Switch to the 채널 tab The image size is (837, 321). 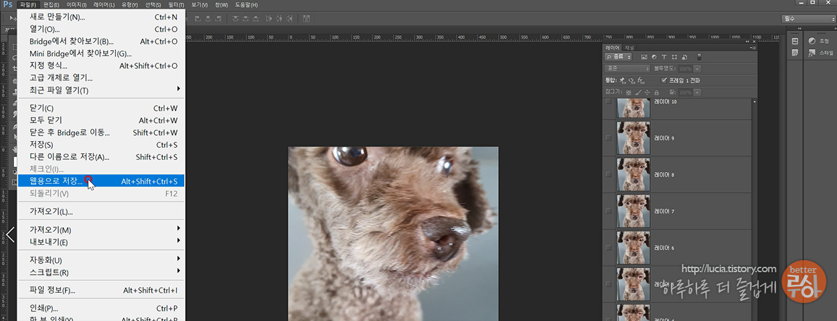click(629, 48)
